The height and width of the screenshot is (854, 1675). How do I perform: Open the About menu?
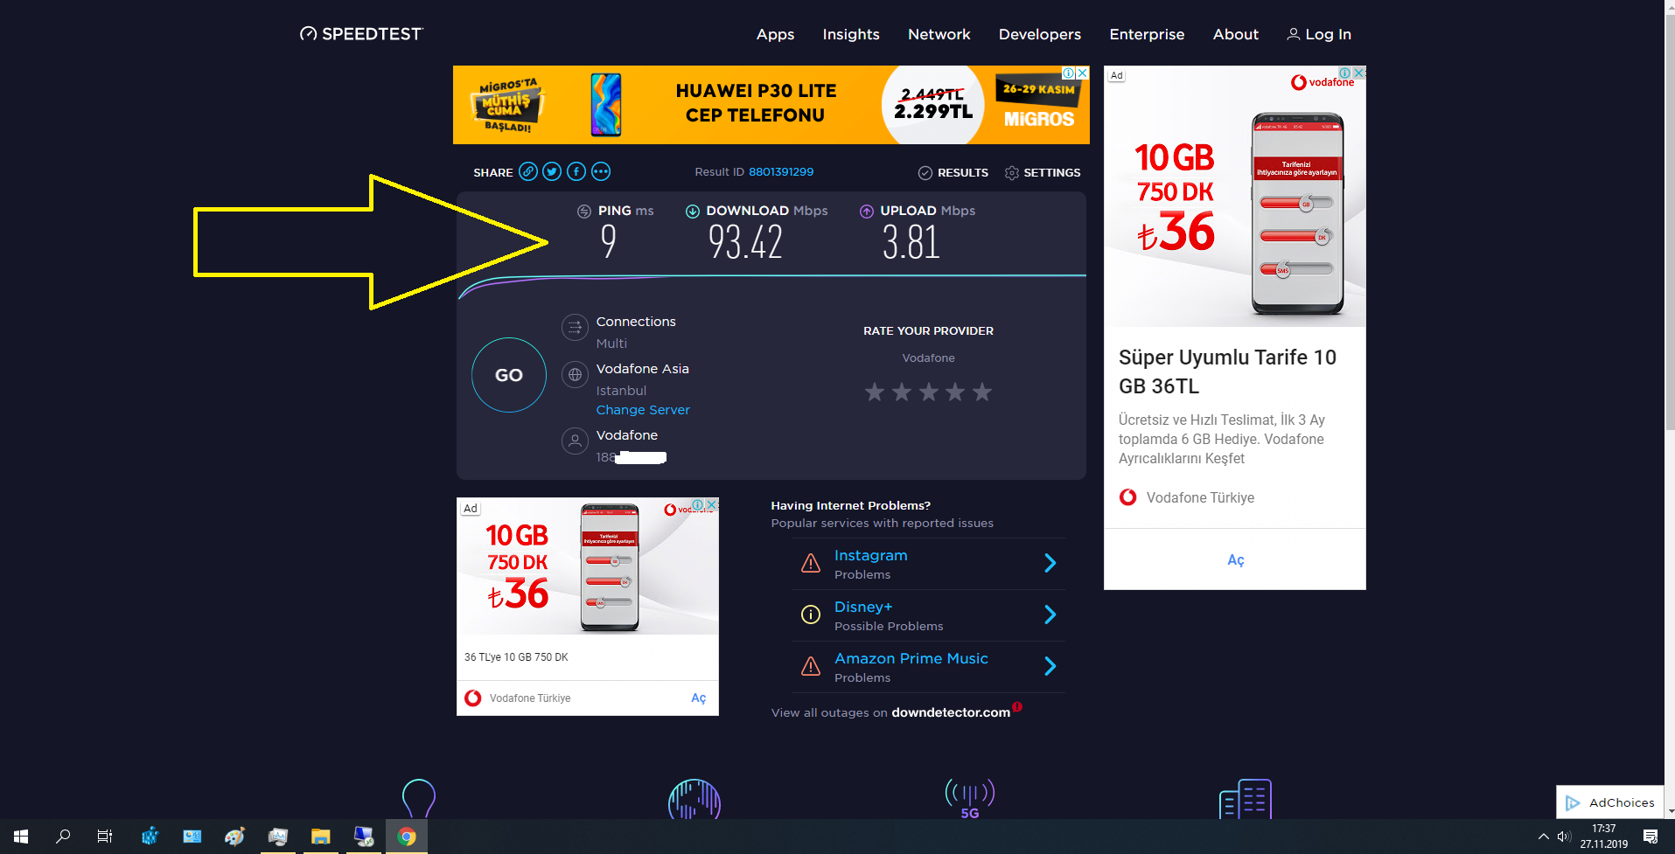pyautogui.click(x=1235, y=34)
